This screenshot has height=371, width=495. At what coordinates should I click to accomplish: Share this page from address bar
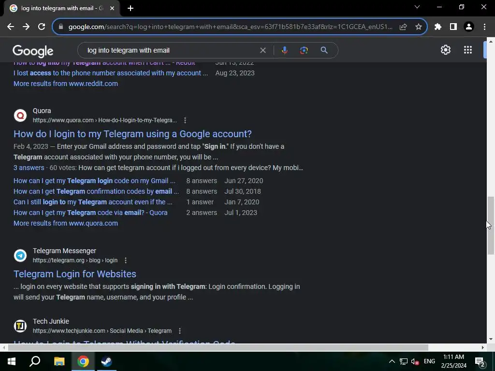[x=403, y=27]
